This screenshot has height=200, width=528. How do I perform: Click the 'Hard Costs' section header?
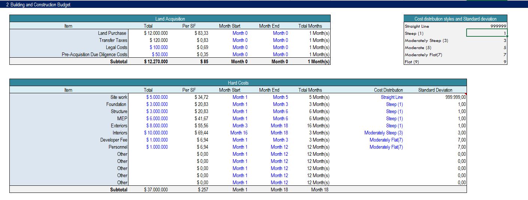[x=238, y=83]
